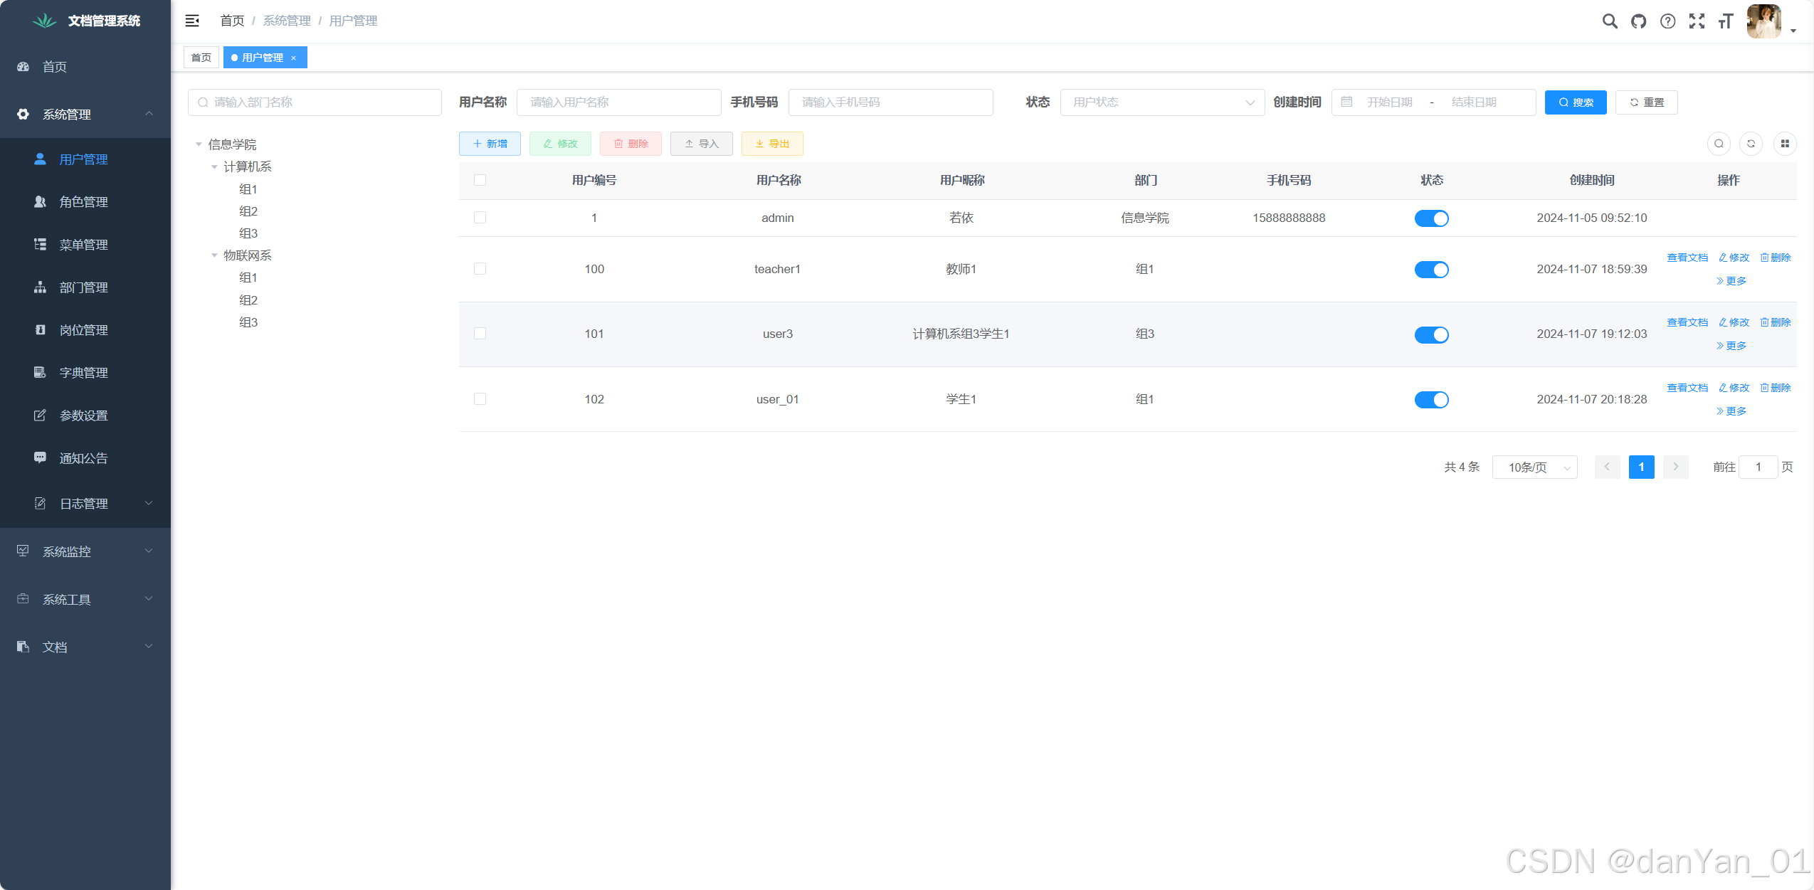The image size is (1814, 890).
Task: Open the 用户状态 status dropdown
Action: pos(1162,102)
